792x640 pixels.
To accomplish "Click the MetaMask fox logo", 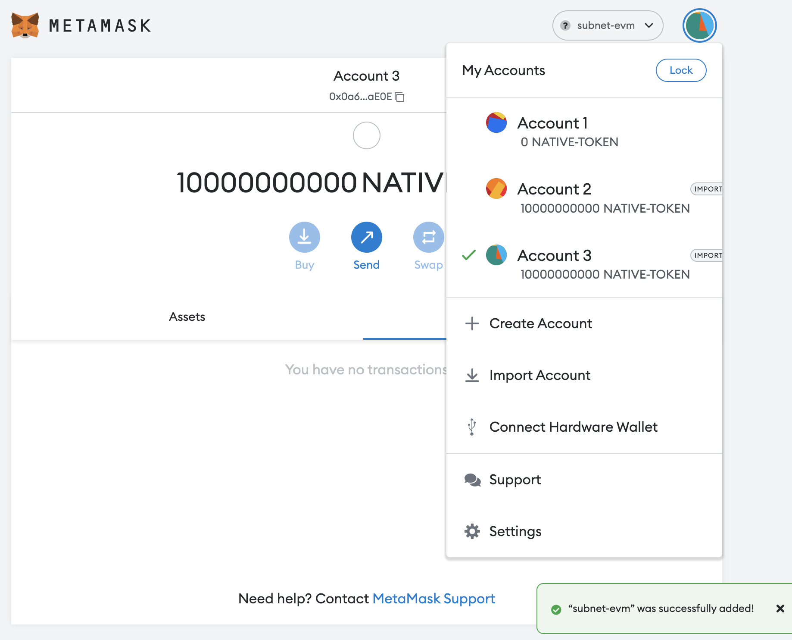I will click(x=25, y=25).
